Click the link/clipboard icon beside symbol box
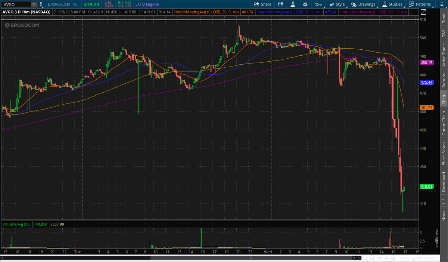448x262 pixels. 41,4
